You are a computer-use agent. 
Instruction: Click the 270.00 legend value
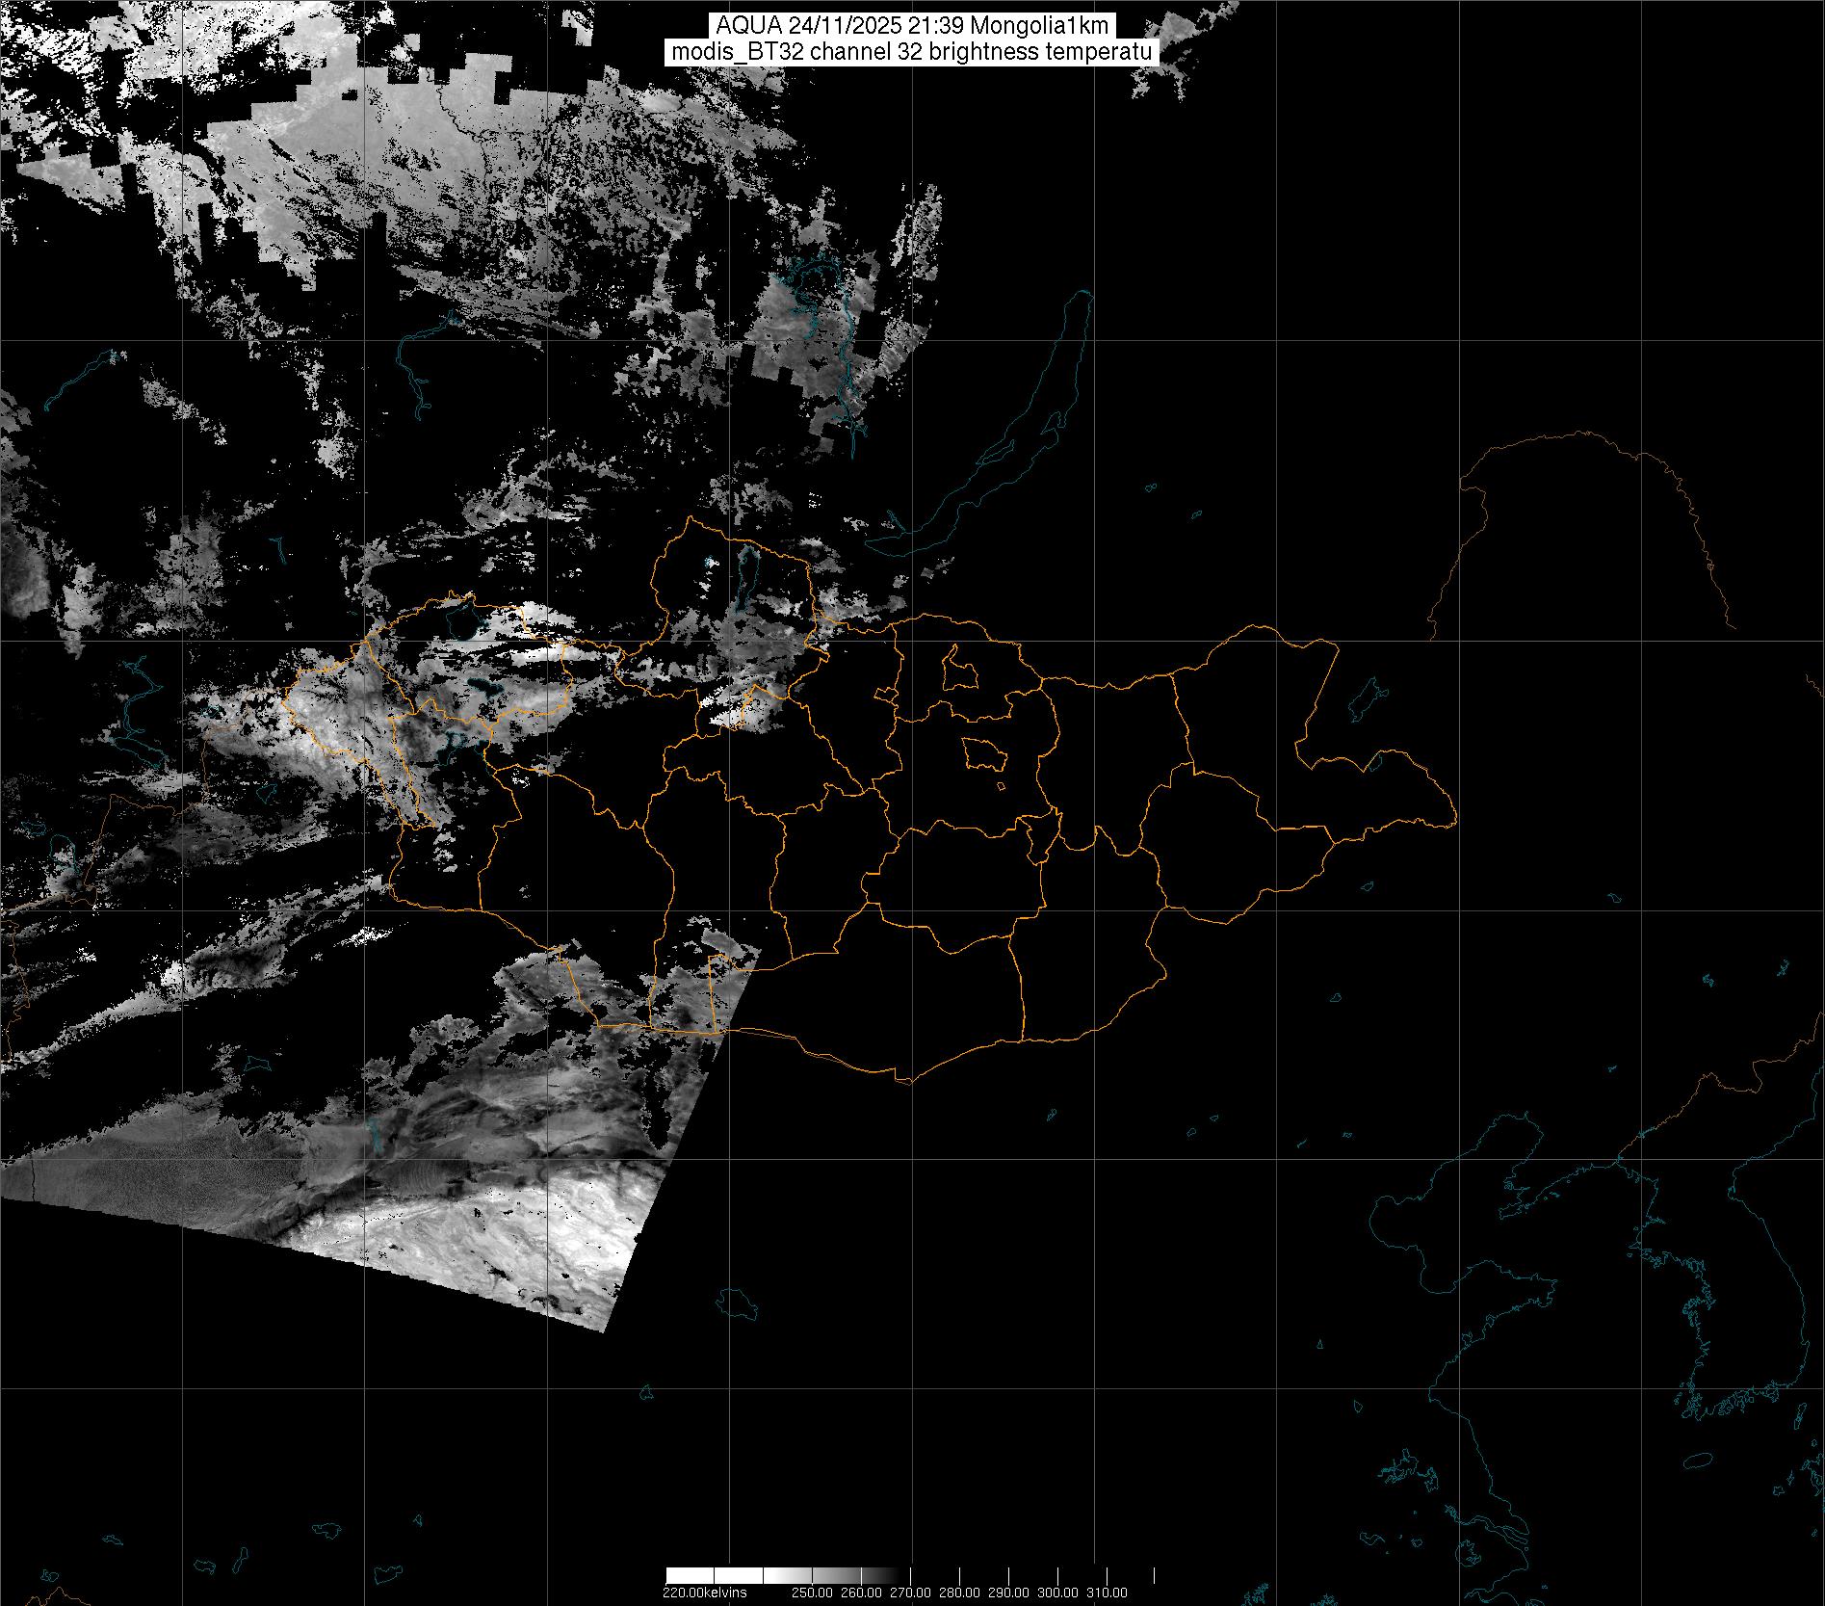pos(910,1593)
